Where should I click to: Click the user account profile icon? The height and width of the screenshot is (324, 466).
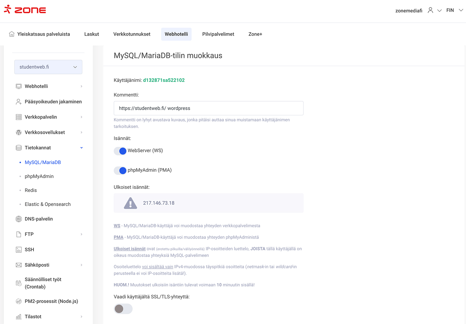point(430,10)
